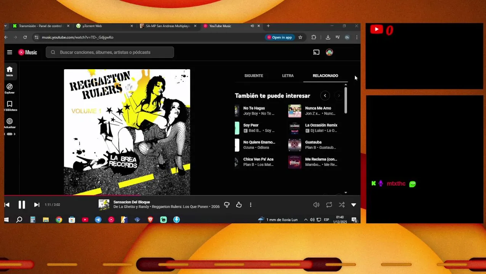486x274 pixels.
Task: Switch to SA-MP San Andreas Multiplayer tab
Action: pyautogui.click(x=168, y=26)
